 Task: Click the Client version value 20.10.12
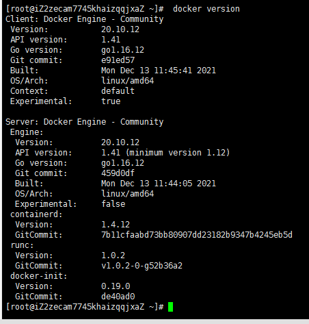120,29
